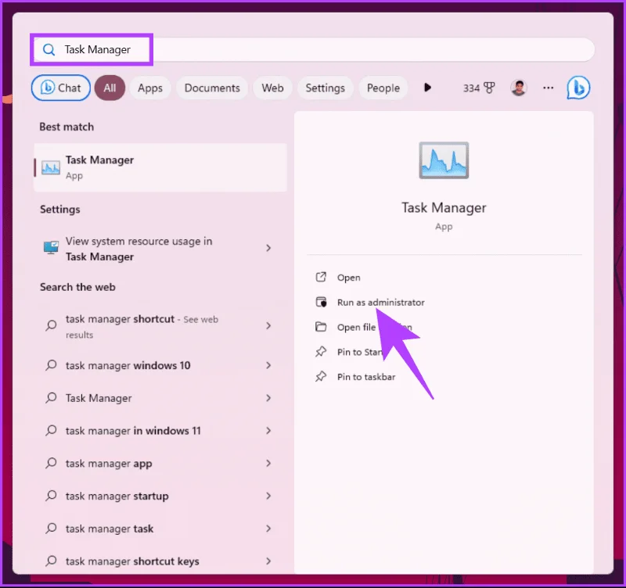Choose Run as administrator
626x588 pixels.
click(381, 303)
